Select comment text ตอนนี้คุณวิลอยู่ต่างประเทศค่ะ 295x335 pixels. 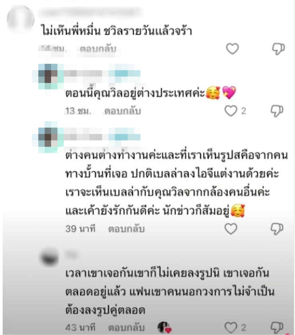tap(135, 93)
